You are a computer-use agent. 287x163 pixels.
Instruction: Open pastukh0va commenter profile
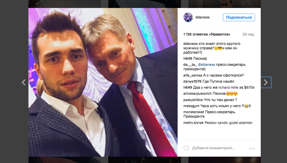point(193,100)
